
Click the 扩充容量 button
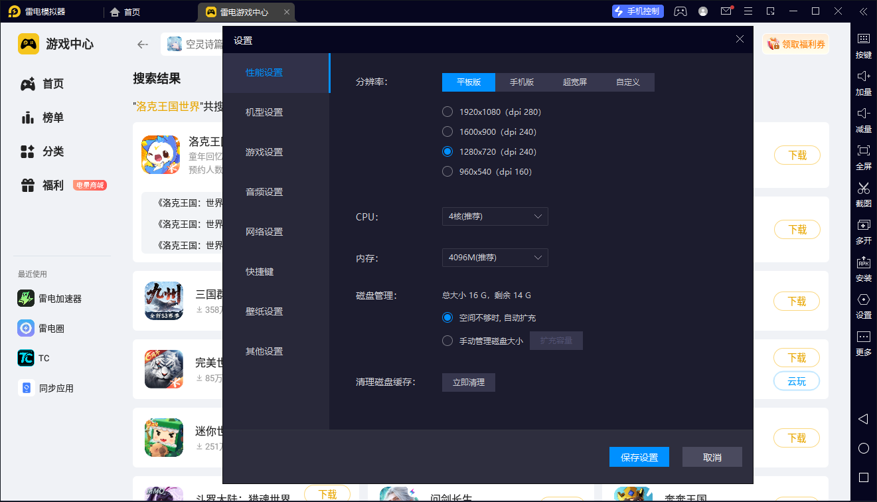click(556, 341)
